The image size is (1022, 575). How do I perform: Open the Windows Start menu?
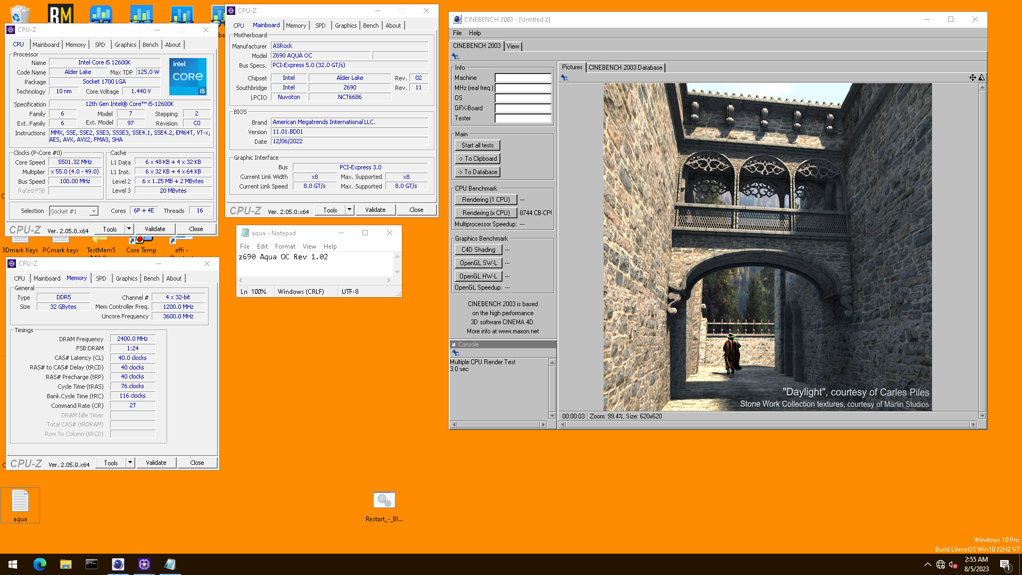click(13, 564)
